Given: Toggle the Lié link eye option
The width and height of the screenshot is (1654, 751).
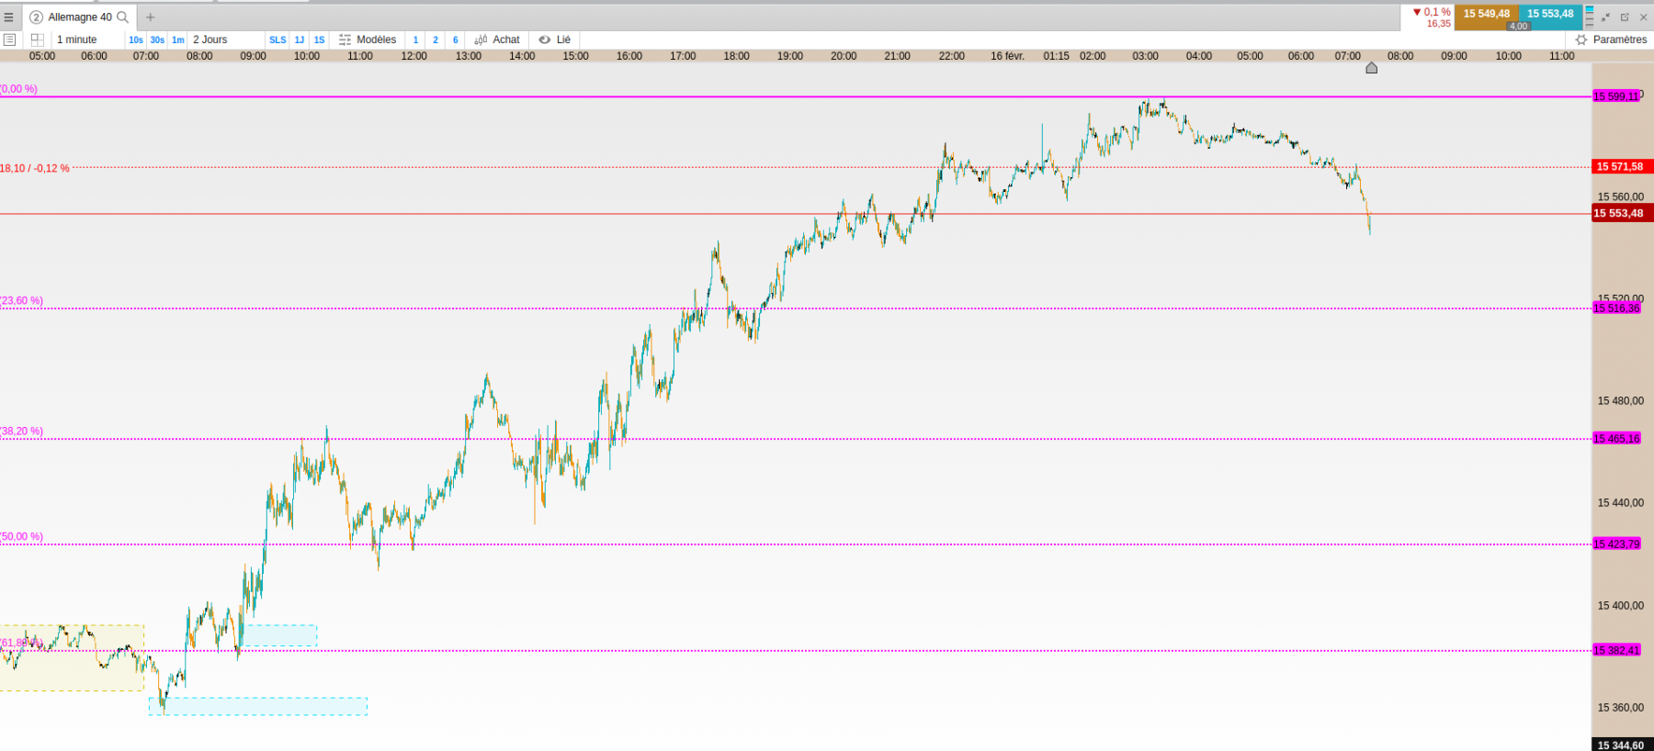Looking at the screenshot, I should [555, 39].
